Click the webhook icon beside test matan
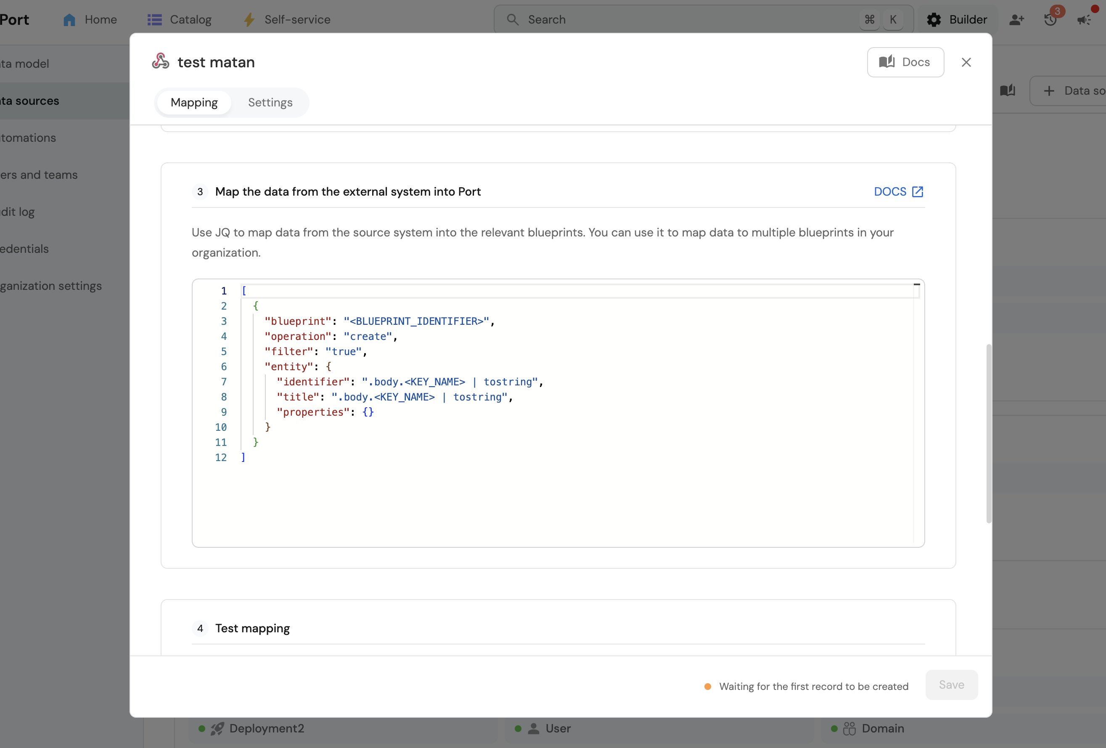This screenshot has width=1106, height=748. [160, 61]
